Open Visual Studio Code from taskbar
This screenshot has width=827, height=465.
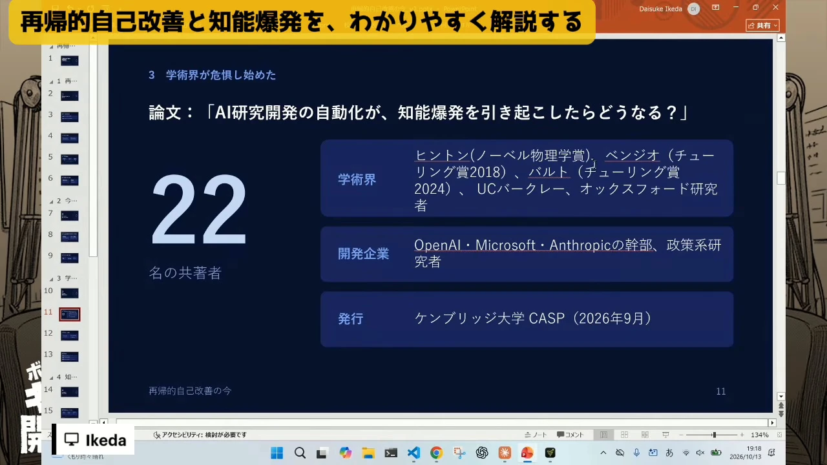413,453
